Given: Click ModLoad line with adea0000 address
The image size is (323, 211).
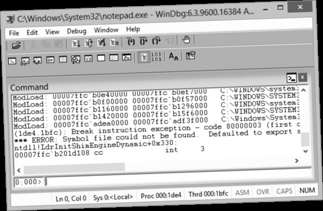Looking at the screenshot, I should [157, 122].
